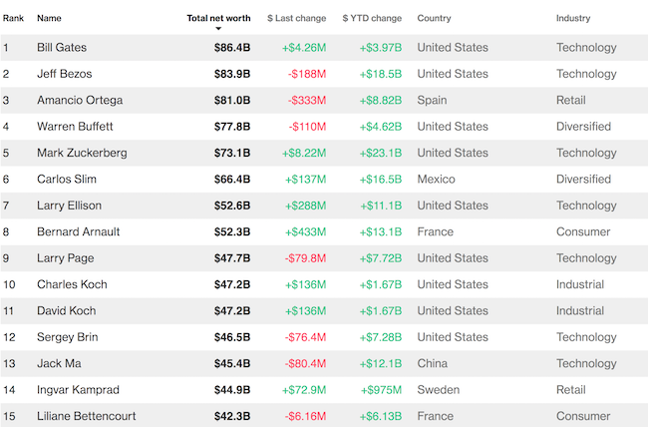The width and height of the screenshot is (648, 427).
Task: Click France in Liliane Bettencourt's row
Action: point(436,416)
